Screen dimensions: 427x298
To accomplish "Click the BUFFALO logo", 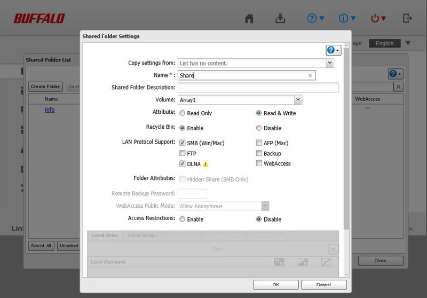I will pyautogui.click(x=39, y=19).
